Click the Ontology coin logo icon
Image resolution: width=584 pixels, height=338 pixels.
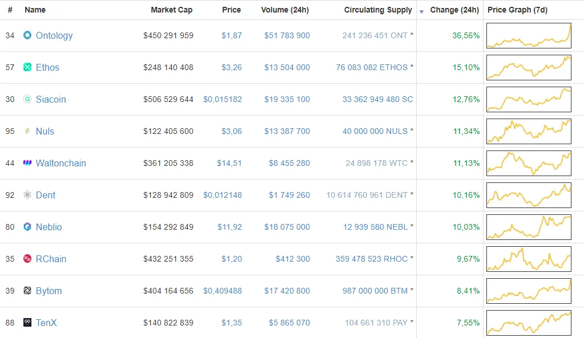(27, 35)
